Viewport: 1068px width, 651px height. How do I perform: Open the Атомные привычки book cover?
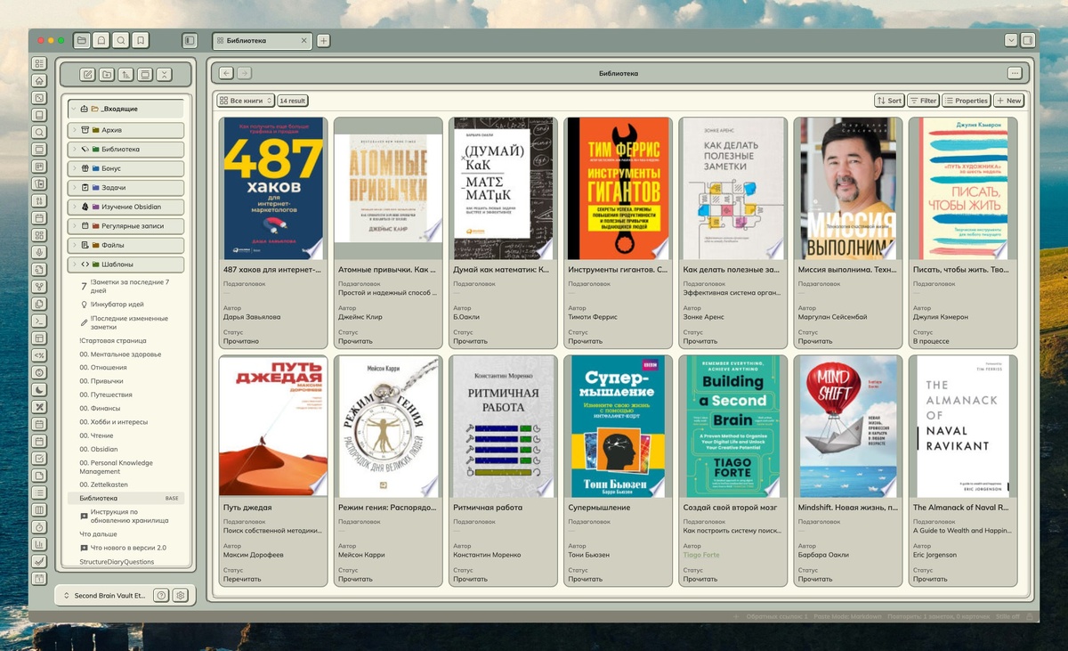[387, 188]
